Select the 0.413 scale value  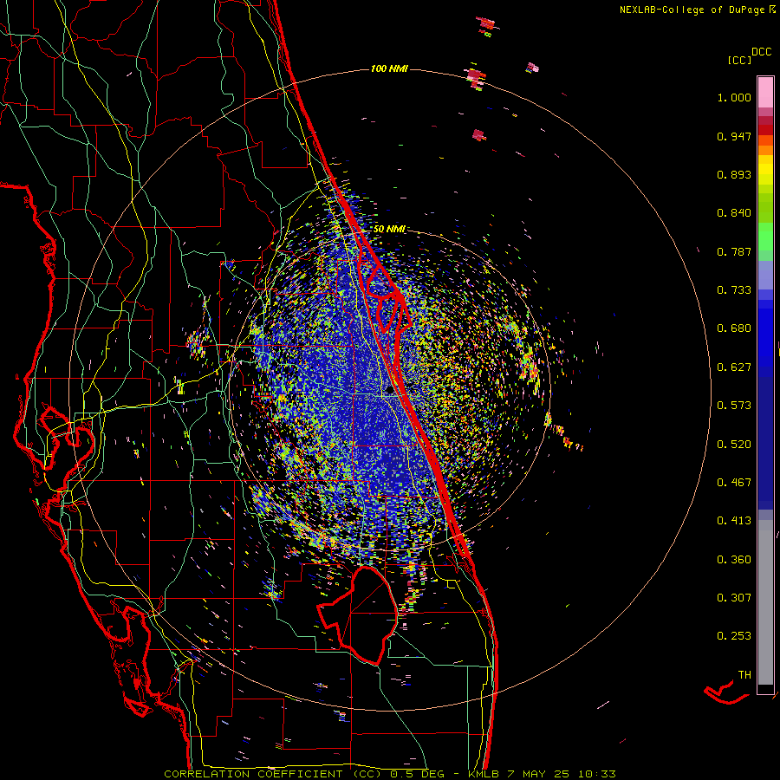[734, 521]
